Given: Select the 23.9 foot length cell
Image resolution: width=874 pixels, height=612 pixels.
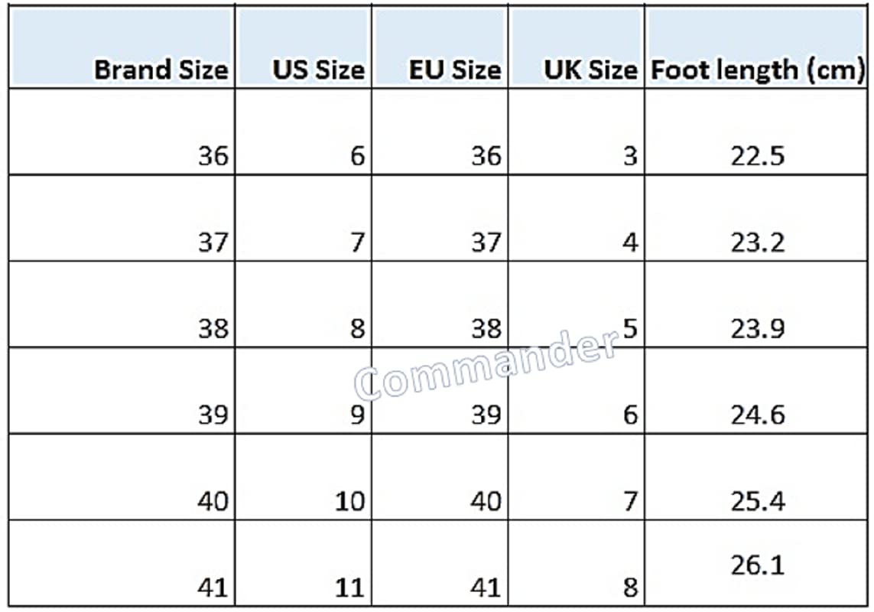Looking at the screenshot, I should [757, 329].
